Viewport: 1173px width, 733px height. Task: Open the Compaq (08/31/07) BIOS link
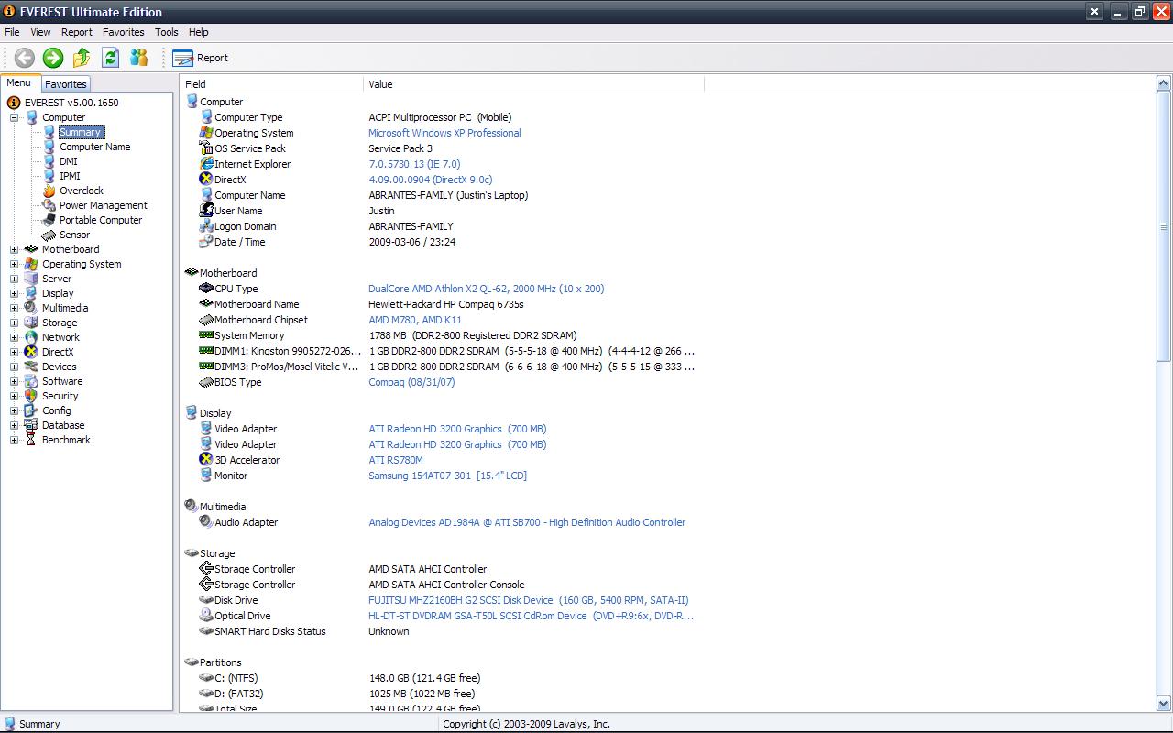(x=411, y=382)
